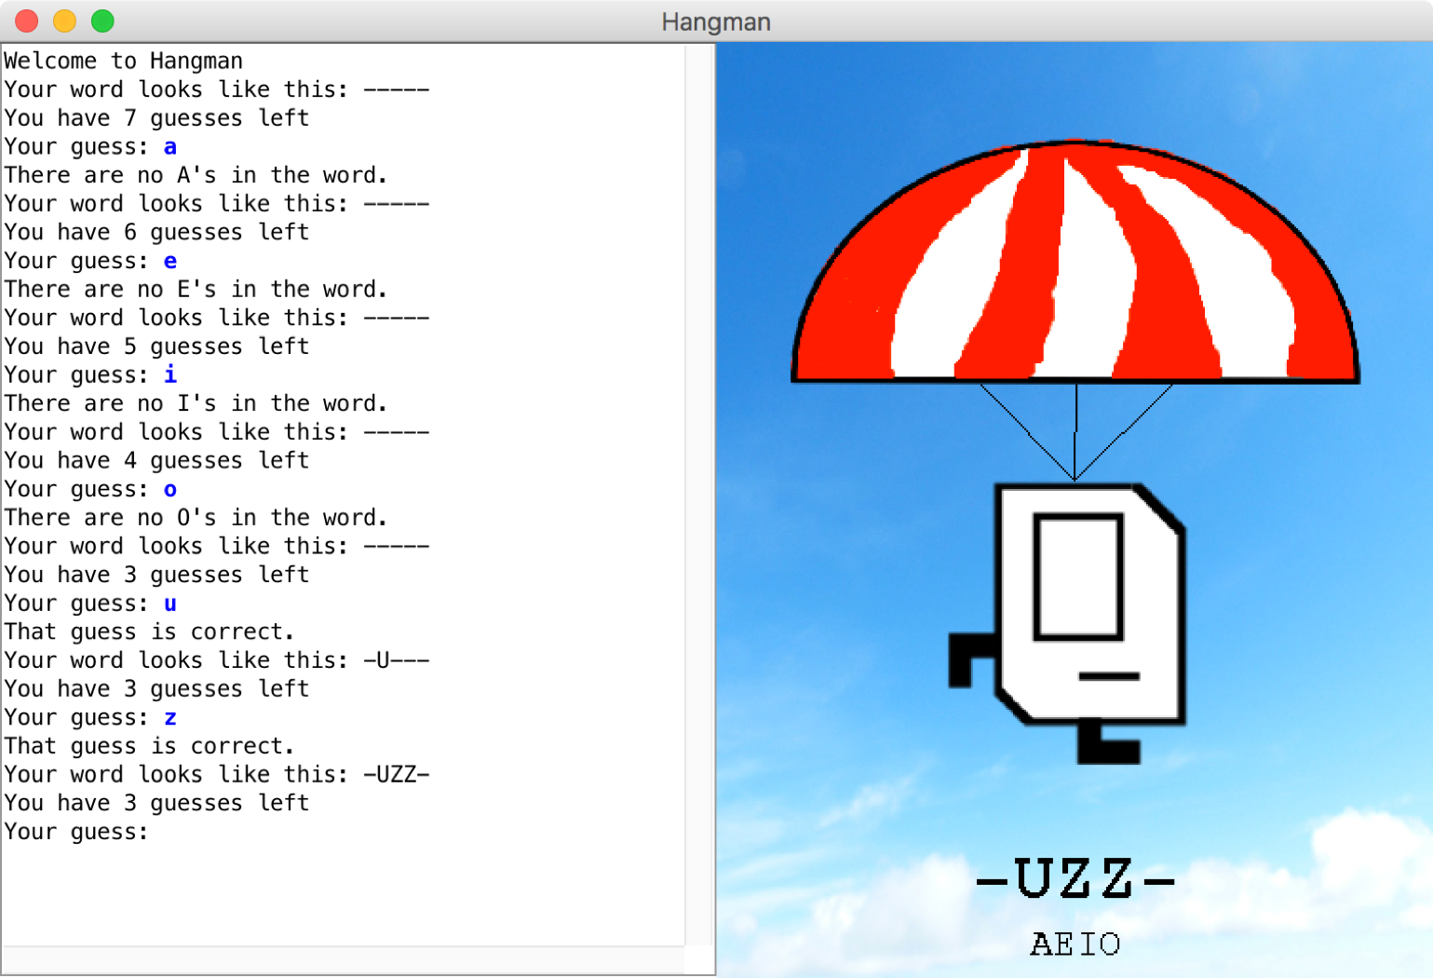
Task: Maximize the Hangman window with green button
Action: point(102,20)
